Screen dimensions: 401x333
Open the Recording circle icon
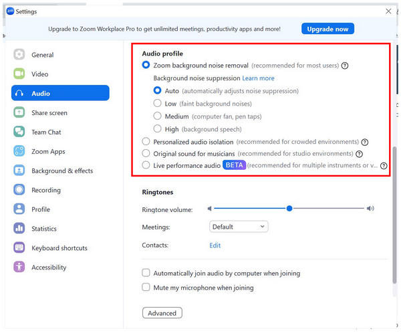pyautogui.click(x=19, y=190)
